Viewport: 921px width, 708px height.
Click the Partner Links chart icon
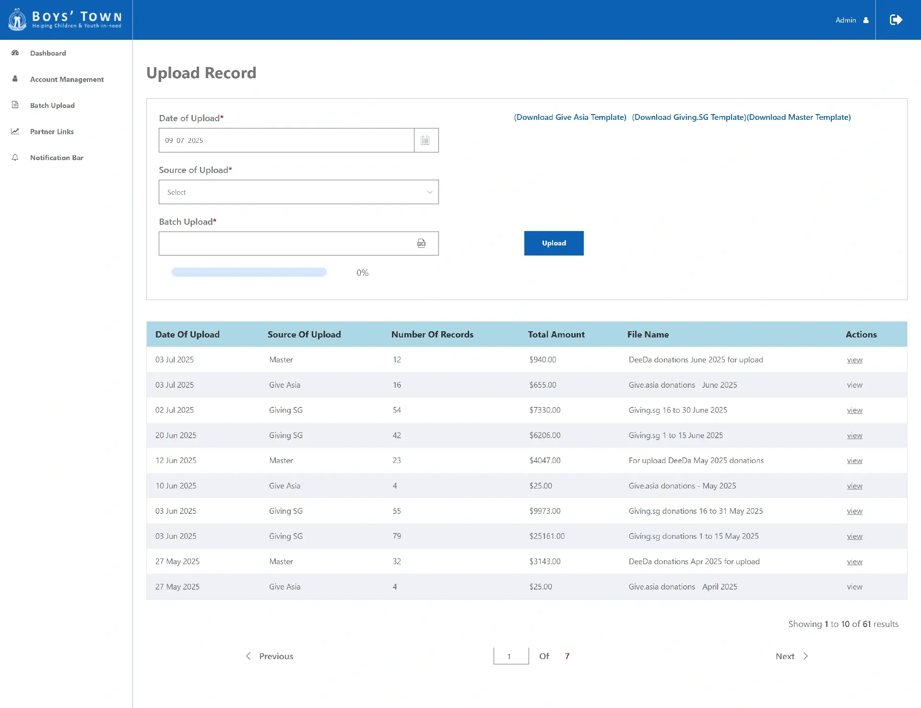point(15,131)
